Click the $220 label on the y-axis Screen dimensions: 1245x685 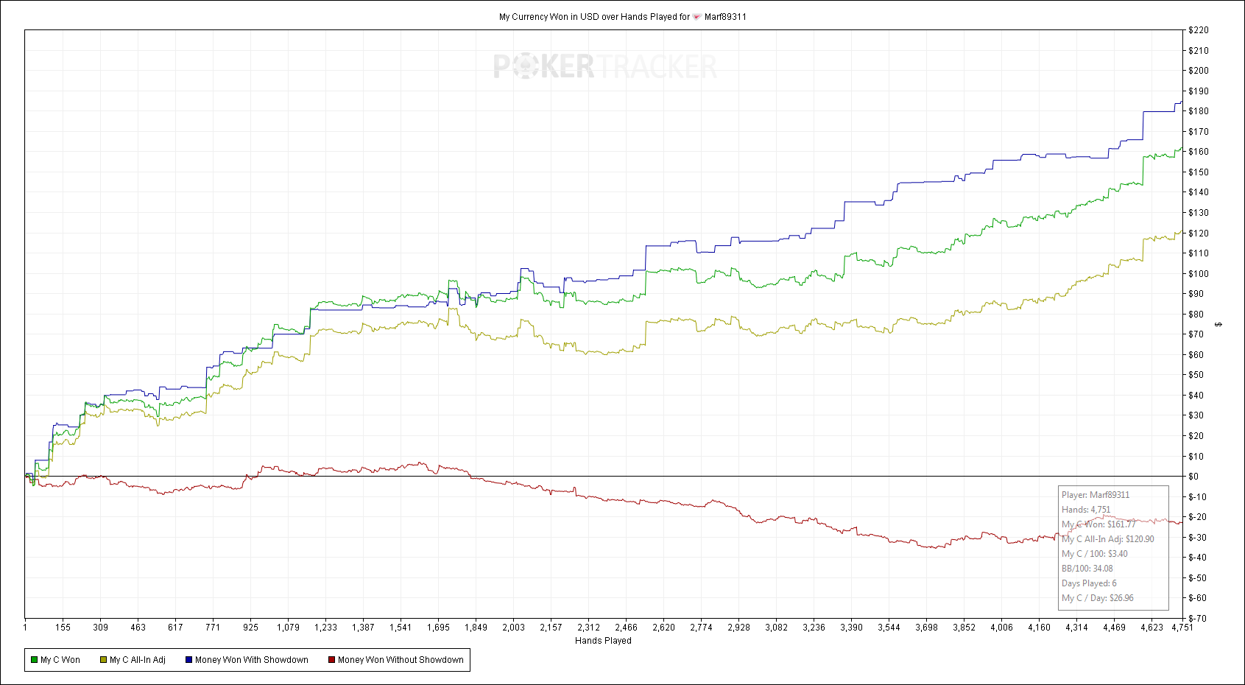click(1198, 30)
